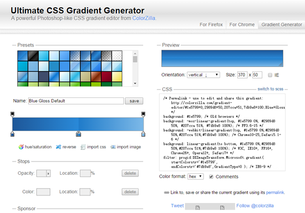
Task: Open the import css option
Action: coord(93,147)
